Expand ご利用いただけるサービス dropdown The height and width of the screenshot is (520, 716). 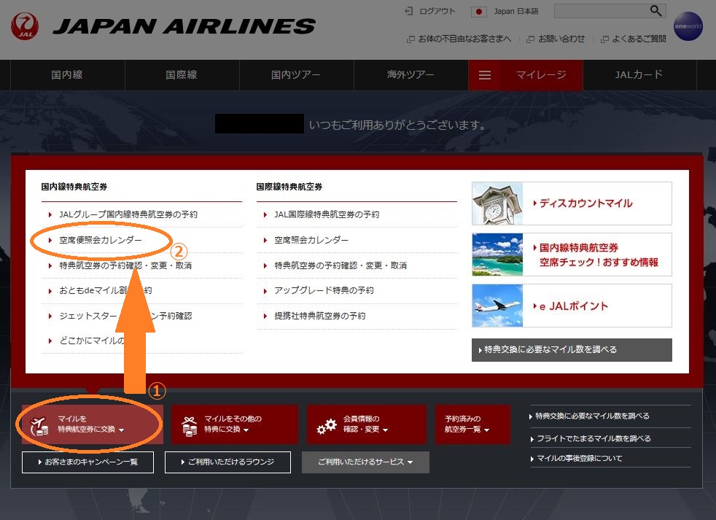coord(365,462)
